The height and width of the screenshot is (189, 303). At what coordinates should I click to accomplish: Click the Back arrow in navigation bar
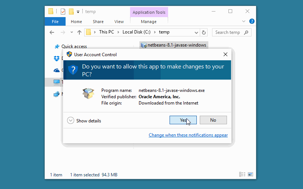click(52, 32)
